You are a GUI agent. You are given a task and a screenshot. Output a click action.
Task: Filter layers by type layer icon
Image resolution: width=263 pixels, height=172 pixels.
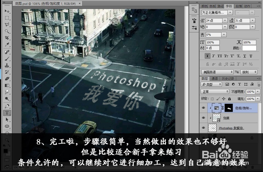[240, 84]
